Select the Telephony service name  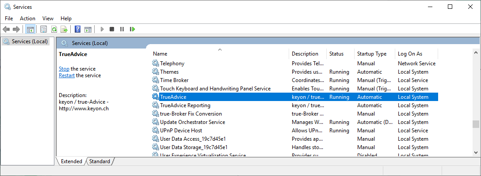coord(172,64)
